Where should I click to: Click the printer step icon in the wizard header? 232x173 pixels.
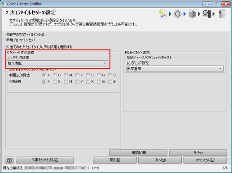192,14
